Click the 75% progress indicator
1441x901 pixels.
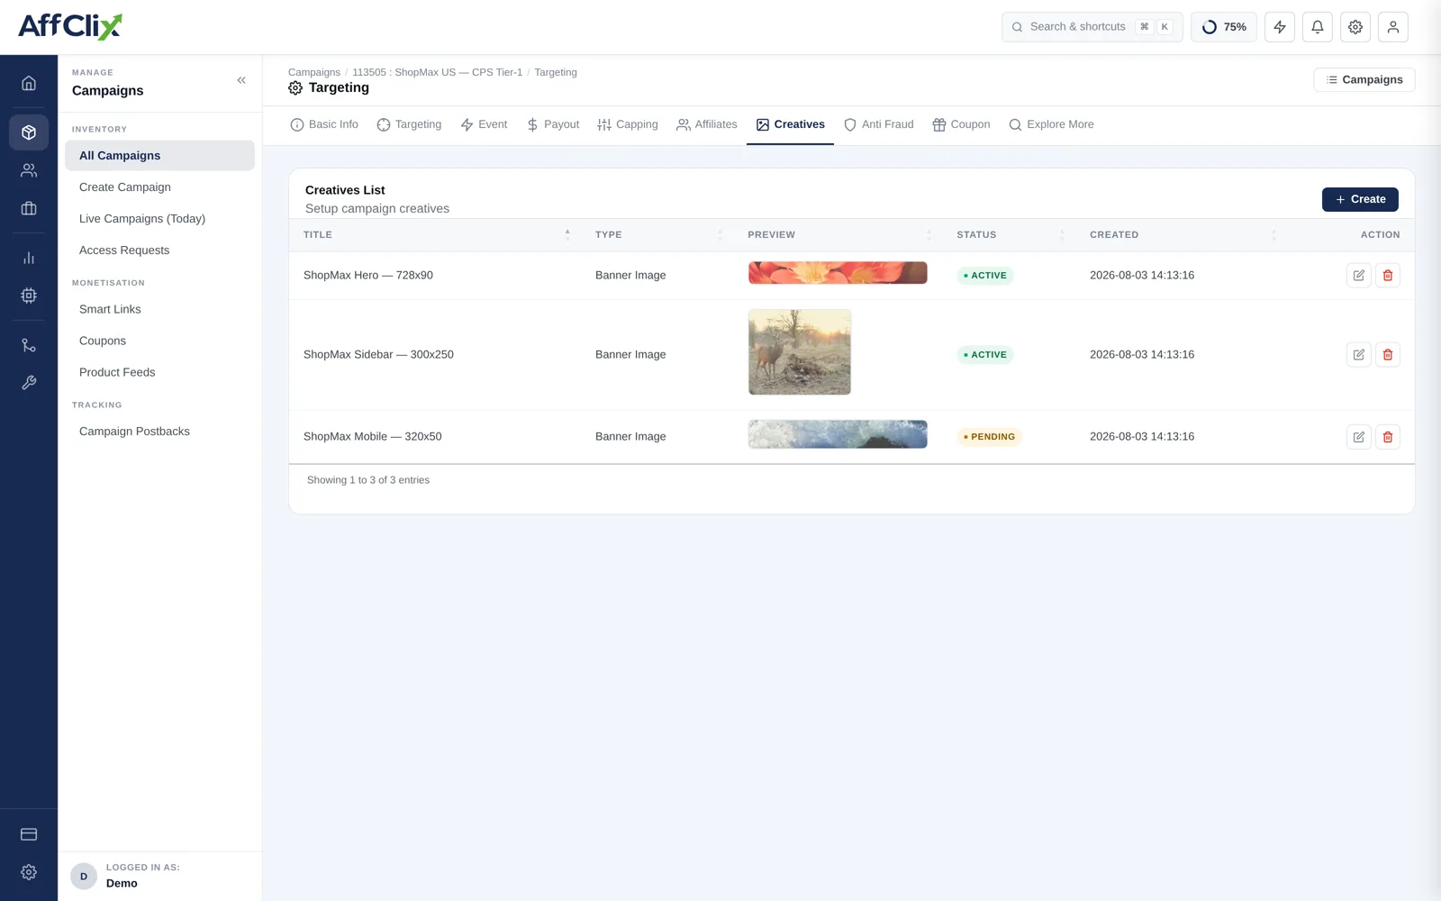pyautogui.click(x=1224, y=27)
